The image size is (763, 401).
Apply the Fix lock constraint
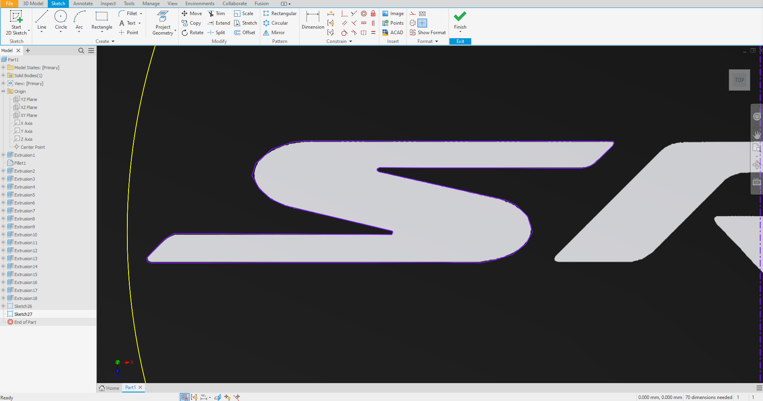point(373,14)
